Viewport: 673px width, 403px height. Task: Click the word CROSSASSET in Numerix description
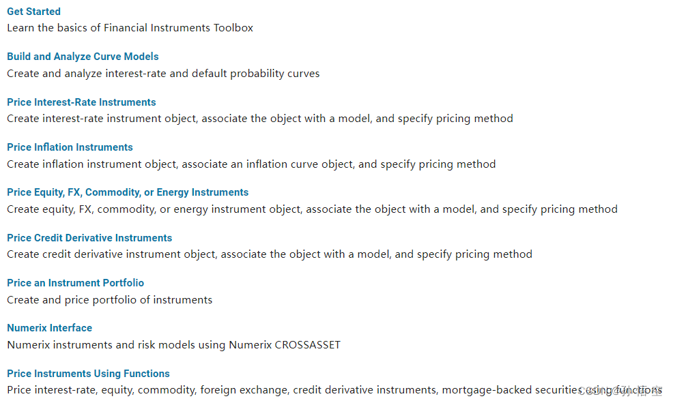307,344
